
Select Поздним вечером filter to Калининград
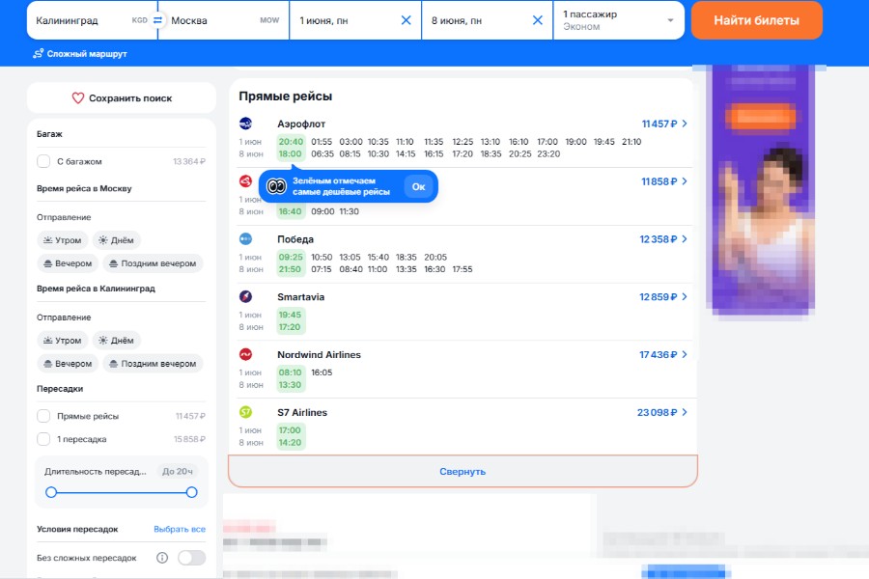(153, 364)
